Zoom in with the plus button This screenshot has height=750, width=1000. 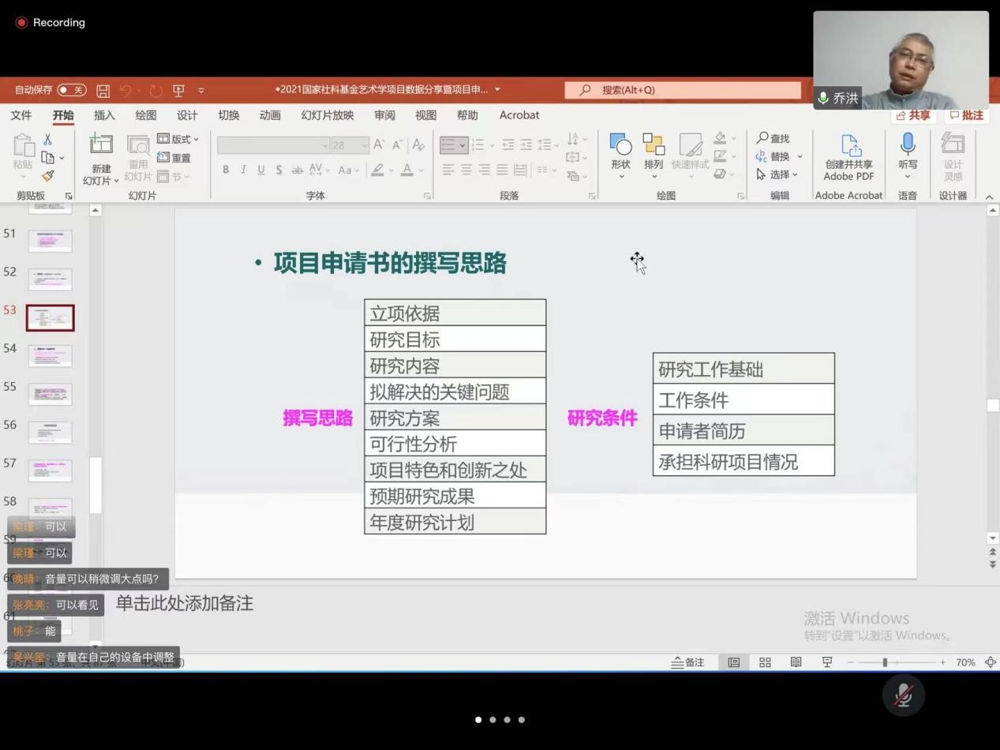pyautogui.click(x=942, y=662)
